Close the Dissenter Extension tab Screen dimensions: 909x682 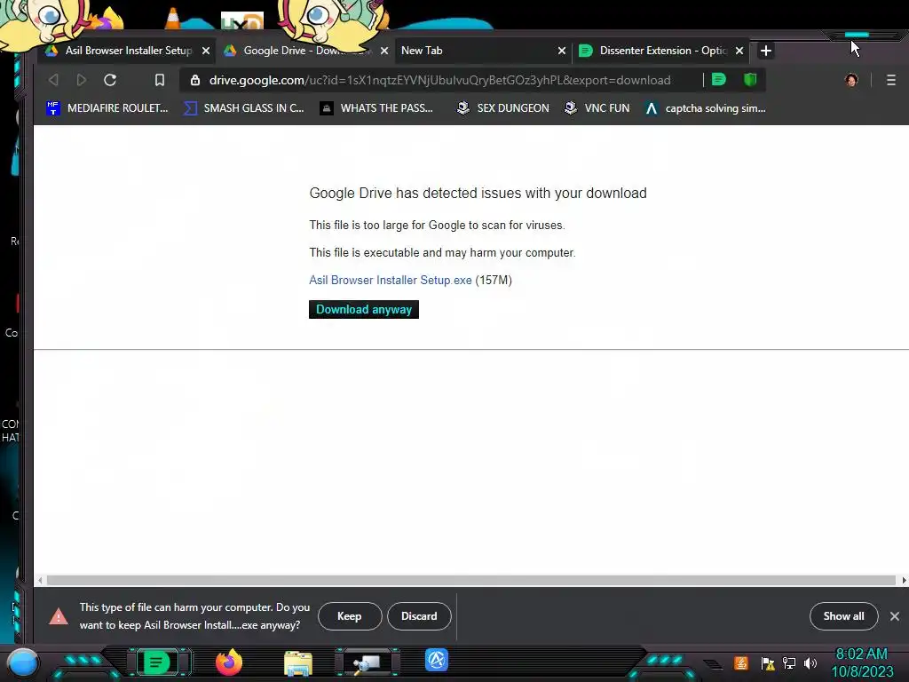pyautogui.click(x=739, y=51)
